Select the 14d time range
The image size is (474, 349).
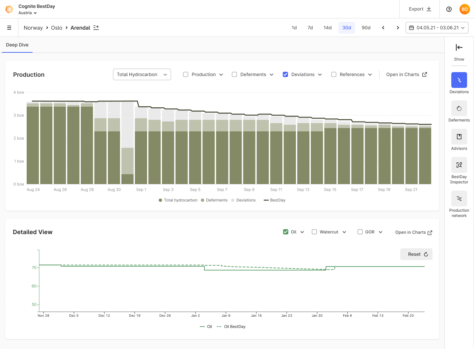coord(328,28)
